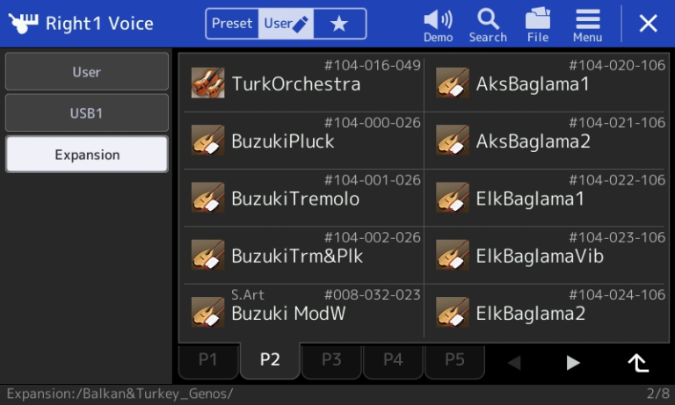
Task: Click the AksBaglama1 instrument icon
Action: tap(453, 83)
